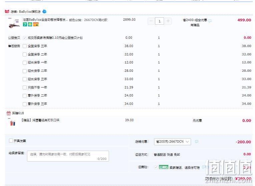Image resolution: width=255 pixels, height=186 pixels.
Task: Click the 买赠618 promotion label
Action: coord(18,113)
